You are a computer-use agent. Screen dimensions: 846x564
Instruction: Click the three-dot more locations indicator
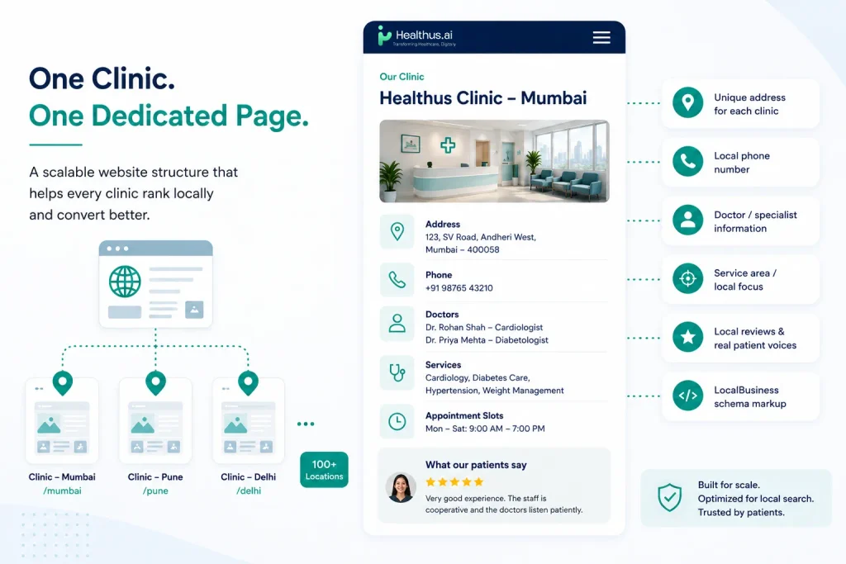coord(306,424)
